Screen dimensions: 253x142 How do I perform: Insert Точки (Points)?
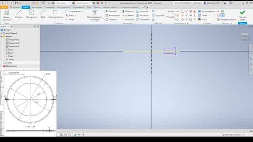202,15
